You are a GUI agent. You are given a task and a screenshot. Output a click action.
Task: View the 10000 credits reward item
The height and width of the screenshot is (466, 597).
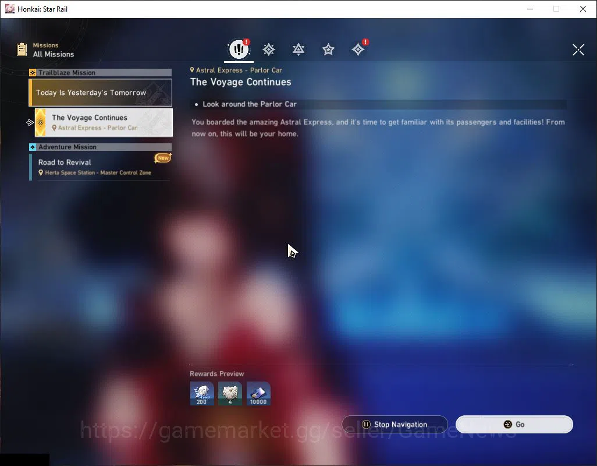click(x=258, y=394)
